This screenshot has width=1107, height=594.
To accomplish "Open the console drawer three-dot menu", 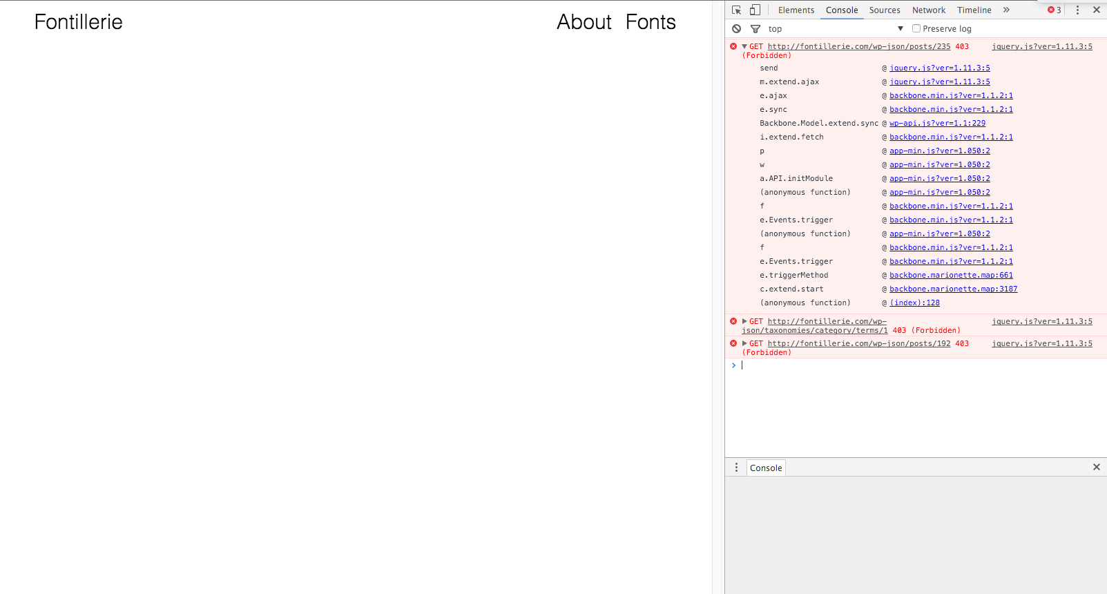I will [736, 468].
